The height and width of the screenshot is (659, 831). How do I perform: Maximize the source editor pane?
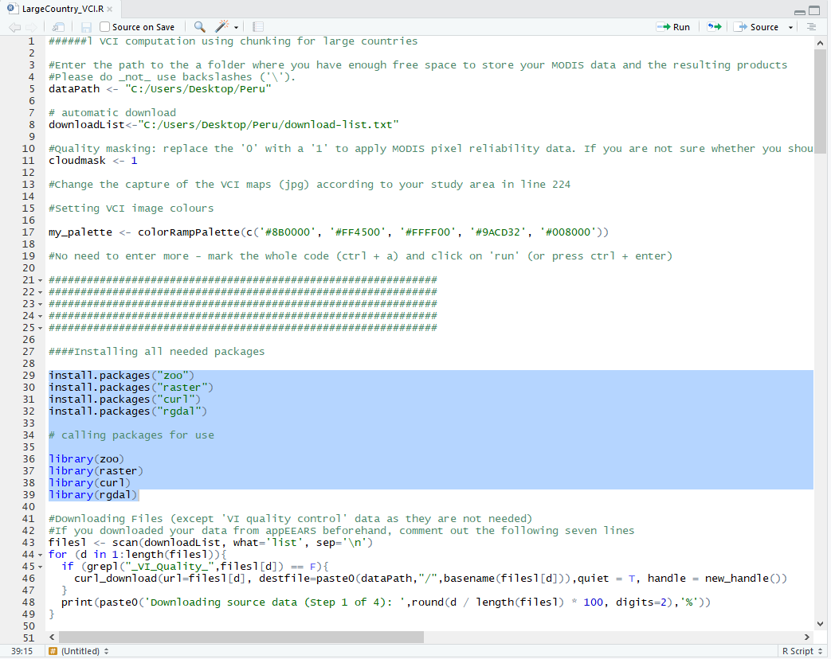814,11
